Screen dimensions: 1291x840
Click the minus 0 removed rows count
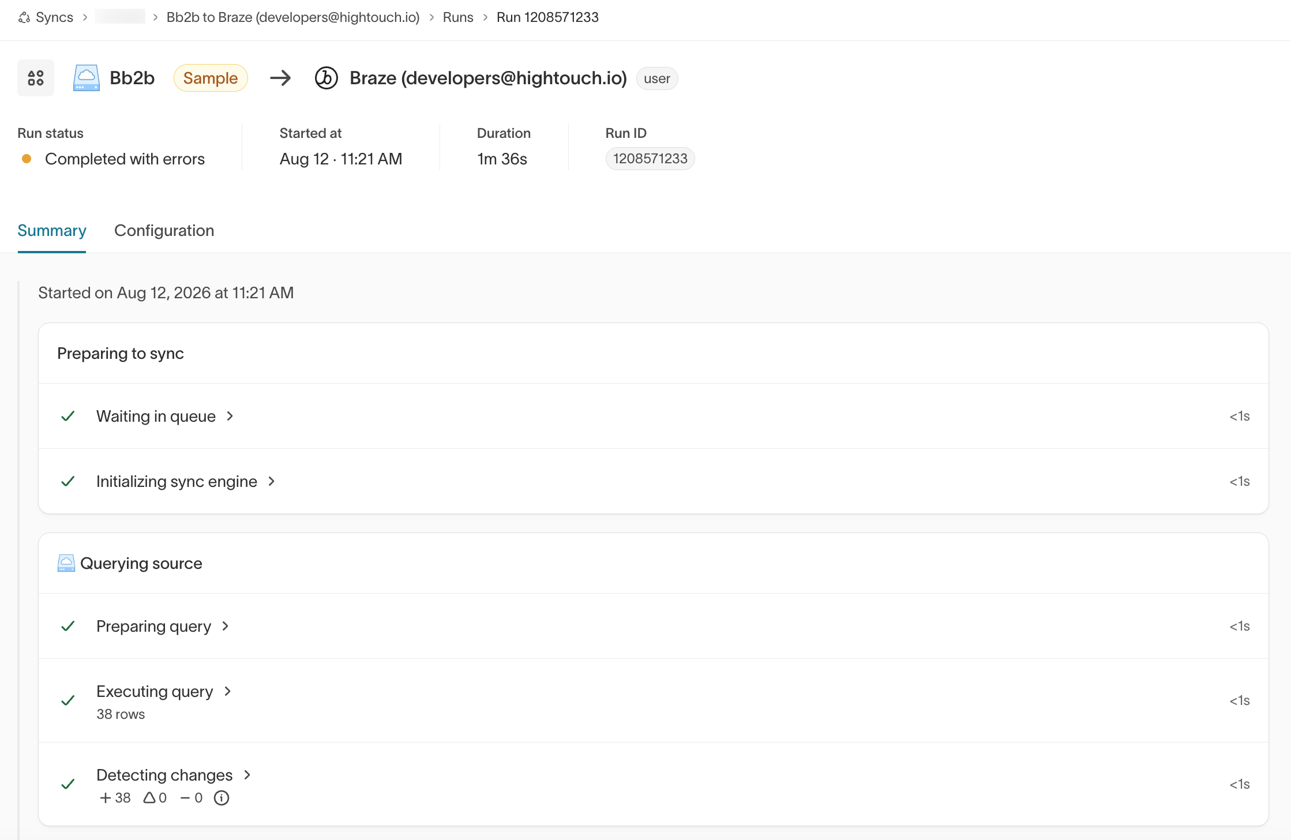pos(192,798)
